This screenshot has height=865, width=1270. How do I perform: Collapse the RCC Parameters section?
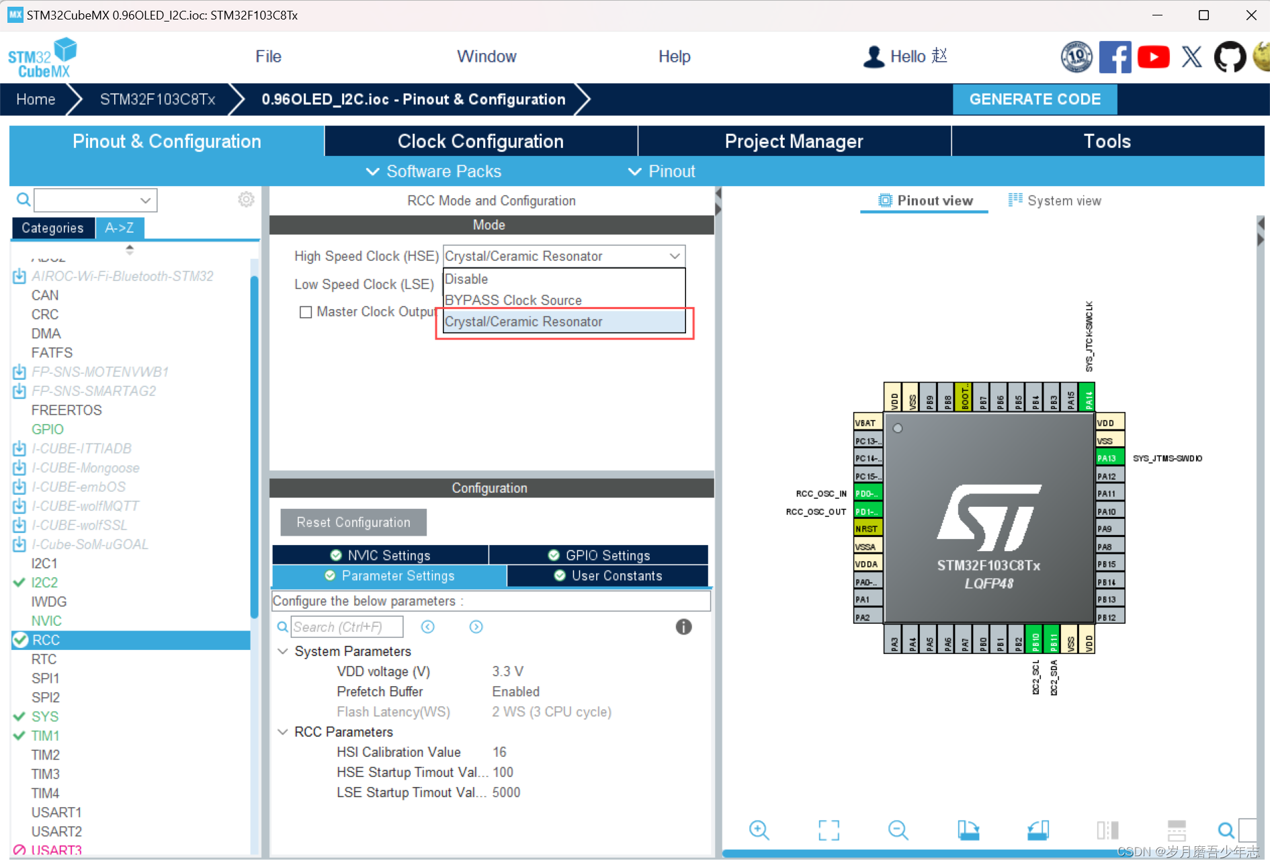283,732
